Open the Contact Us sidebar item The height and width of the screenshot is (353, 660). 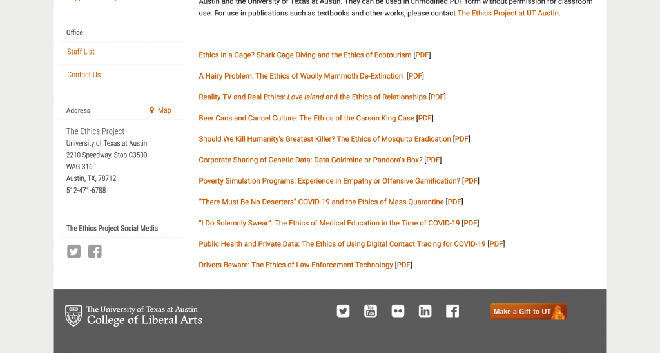pyautogui.click(x=84, y=75)
